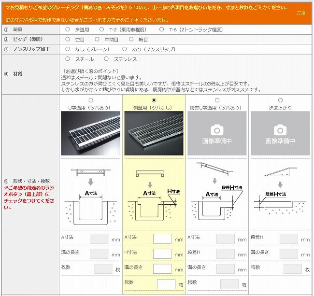Select スチール as the material
This screenshot has height=296, width=314.
point(68,59)
